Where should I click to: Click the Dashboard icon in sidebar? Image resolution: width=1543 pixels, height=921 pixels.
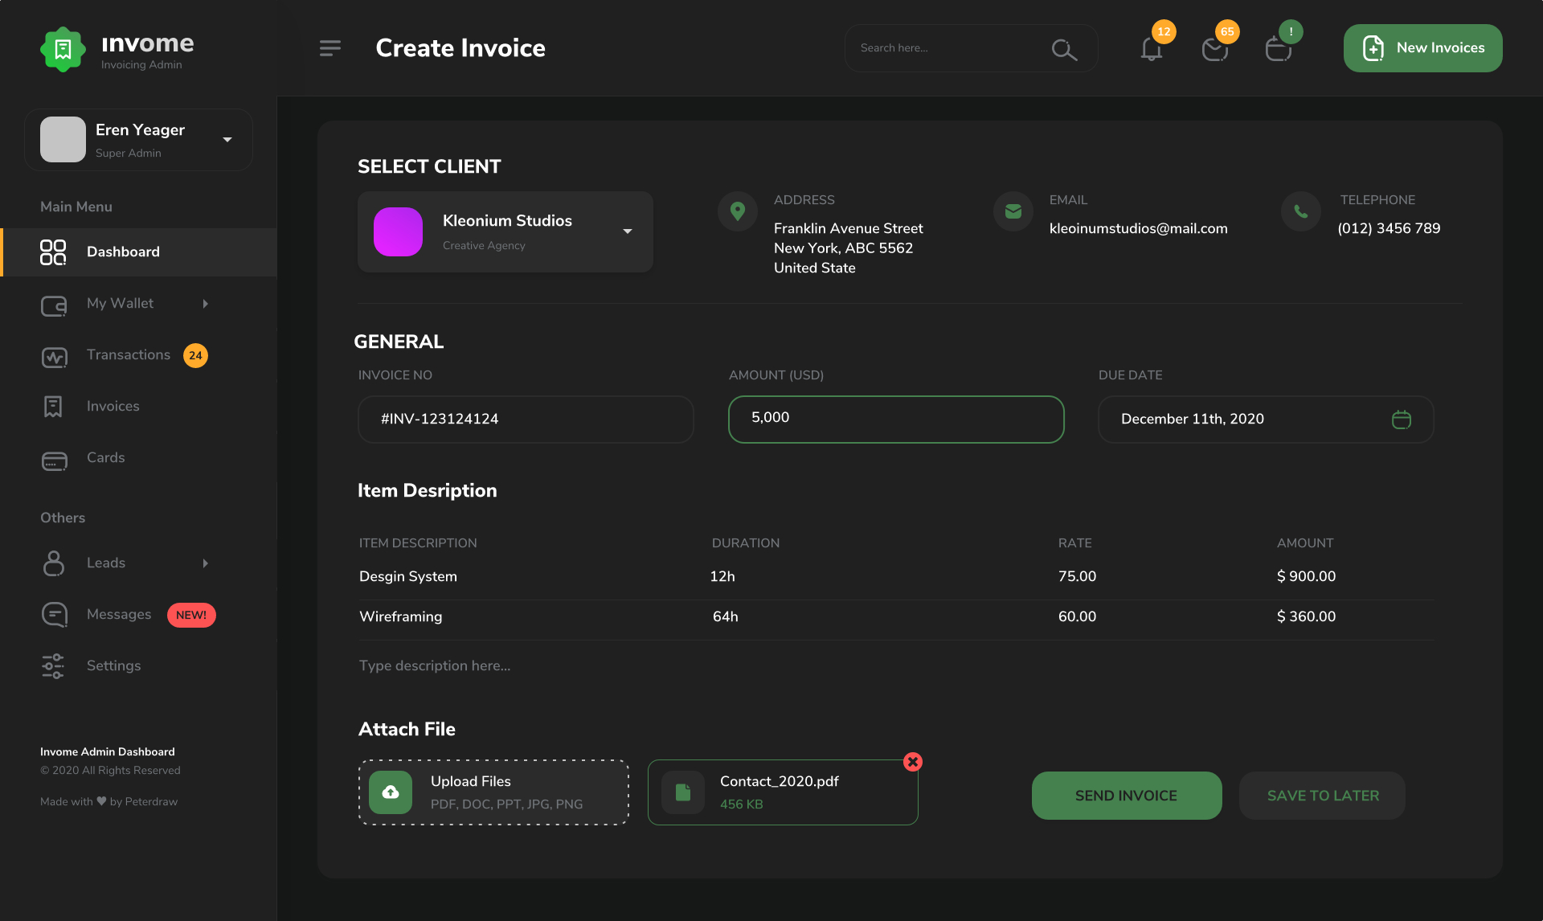point(51,251)
